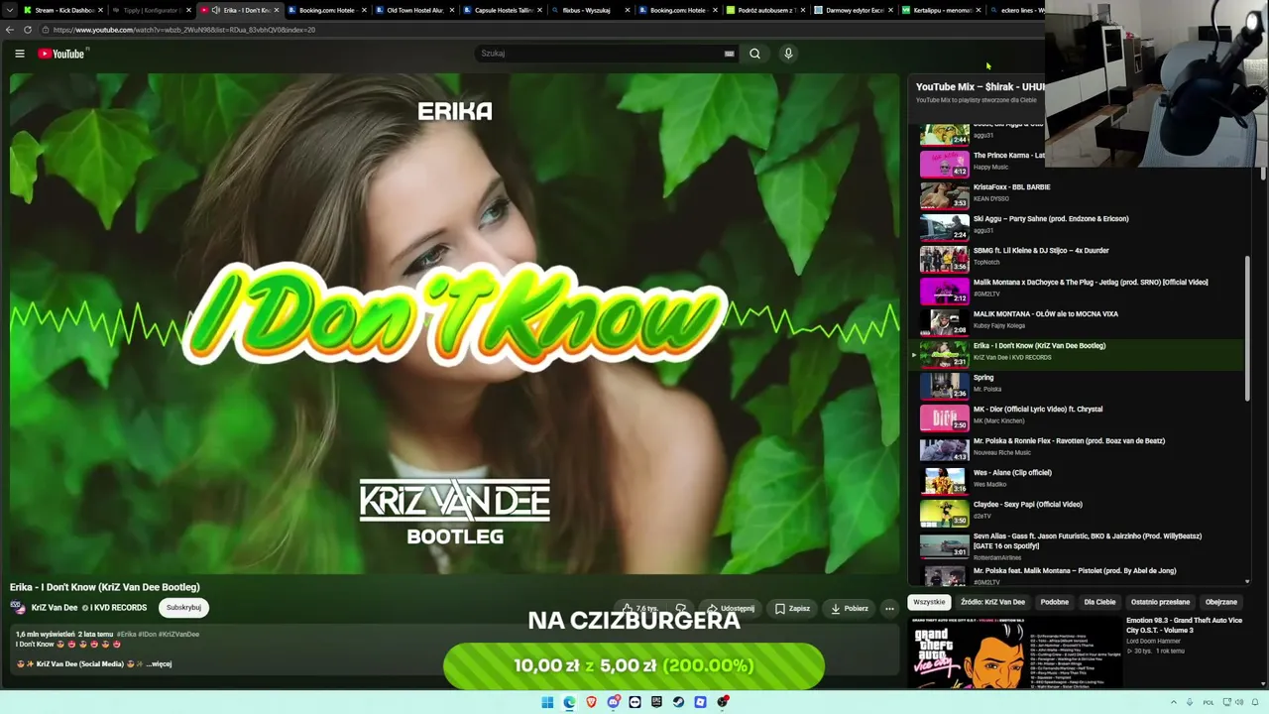Save the video with Zapisz
Image resolution: width=1269 pixels, height=714 pixels.
click(792, 608)
